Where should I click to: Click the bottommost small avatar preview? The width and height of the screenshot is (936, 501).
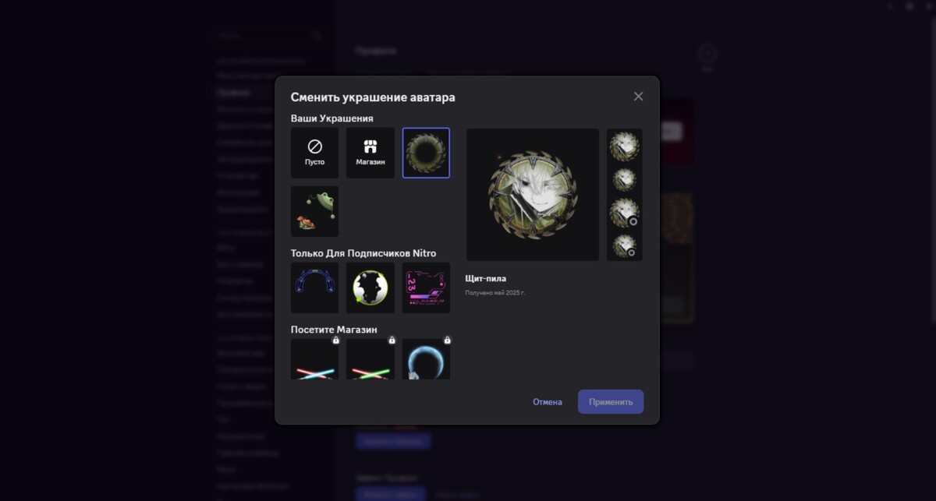click(624, 246)
